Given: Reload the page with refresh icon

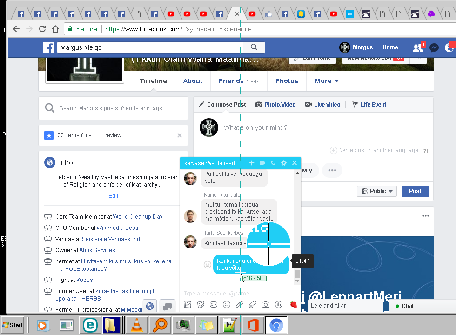Looking at the screenshot, I should point(42,29).
